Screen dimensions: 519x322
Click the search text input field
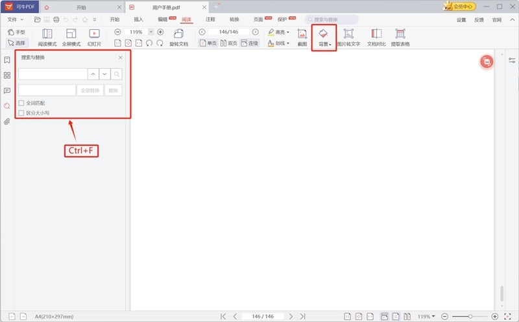[53, 74]
